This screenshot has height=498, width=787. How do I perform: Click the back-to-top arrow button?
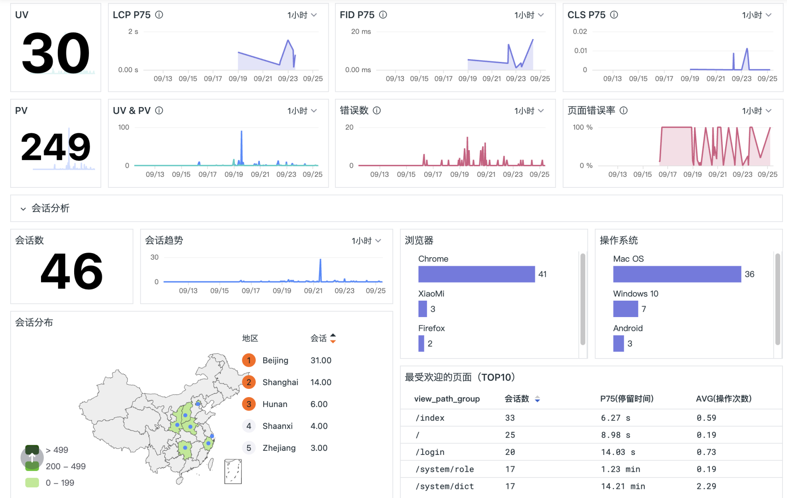[32, 458]
